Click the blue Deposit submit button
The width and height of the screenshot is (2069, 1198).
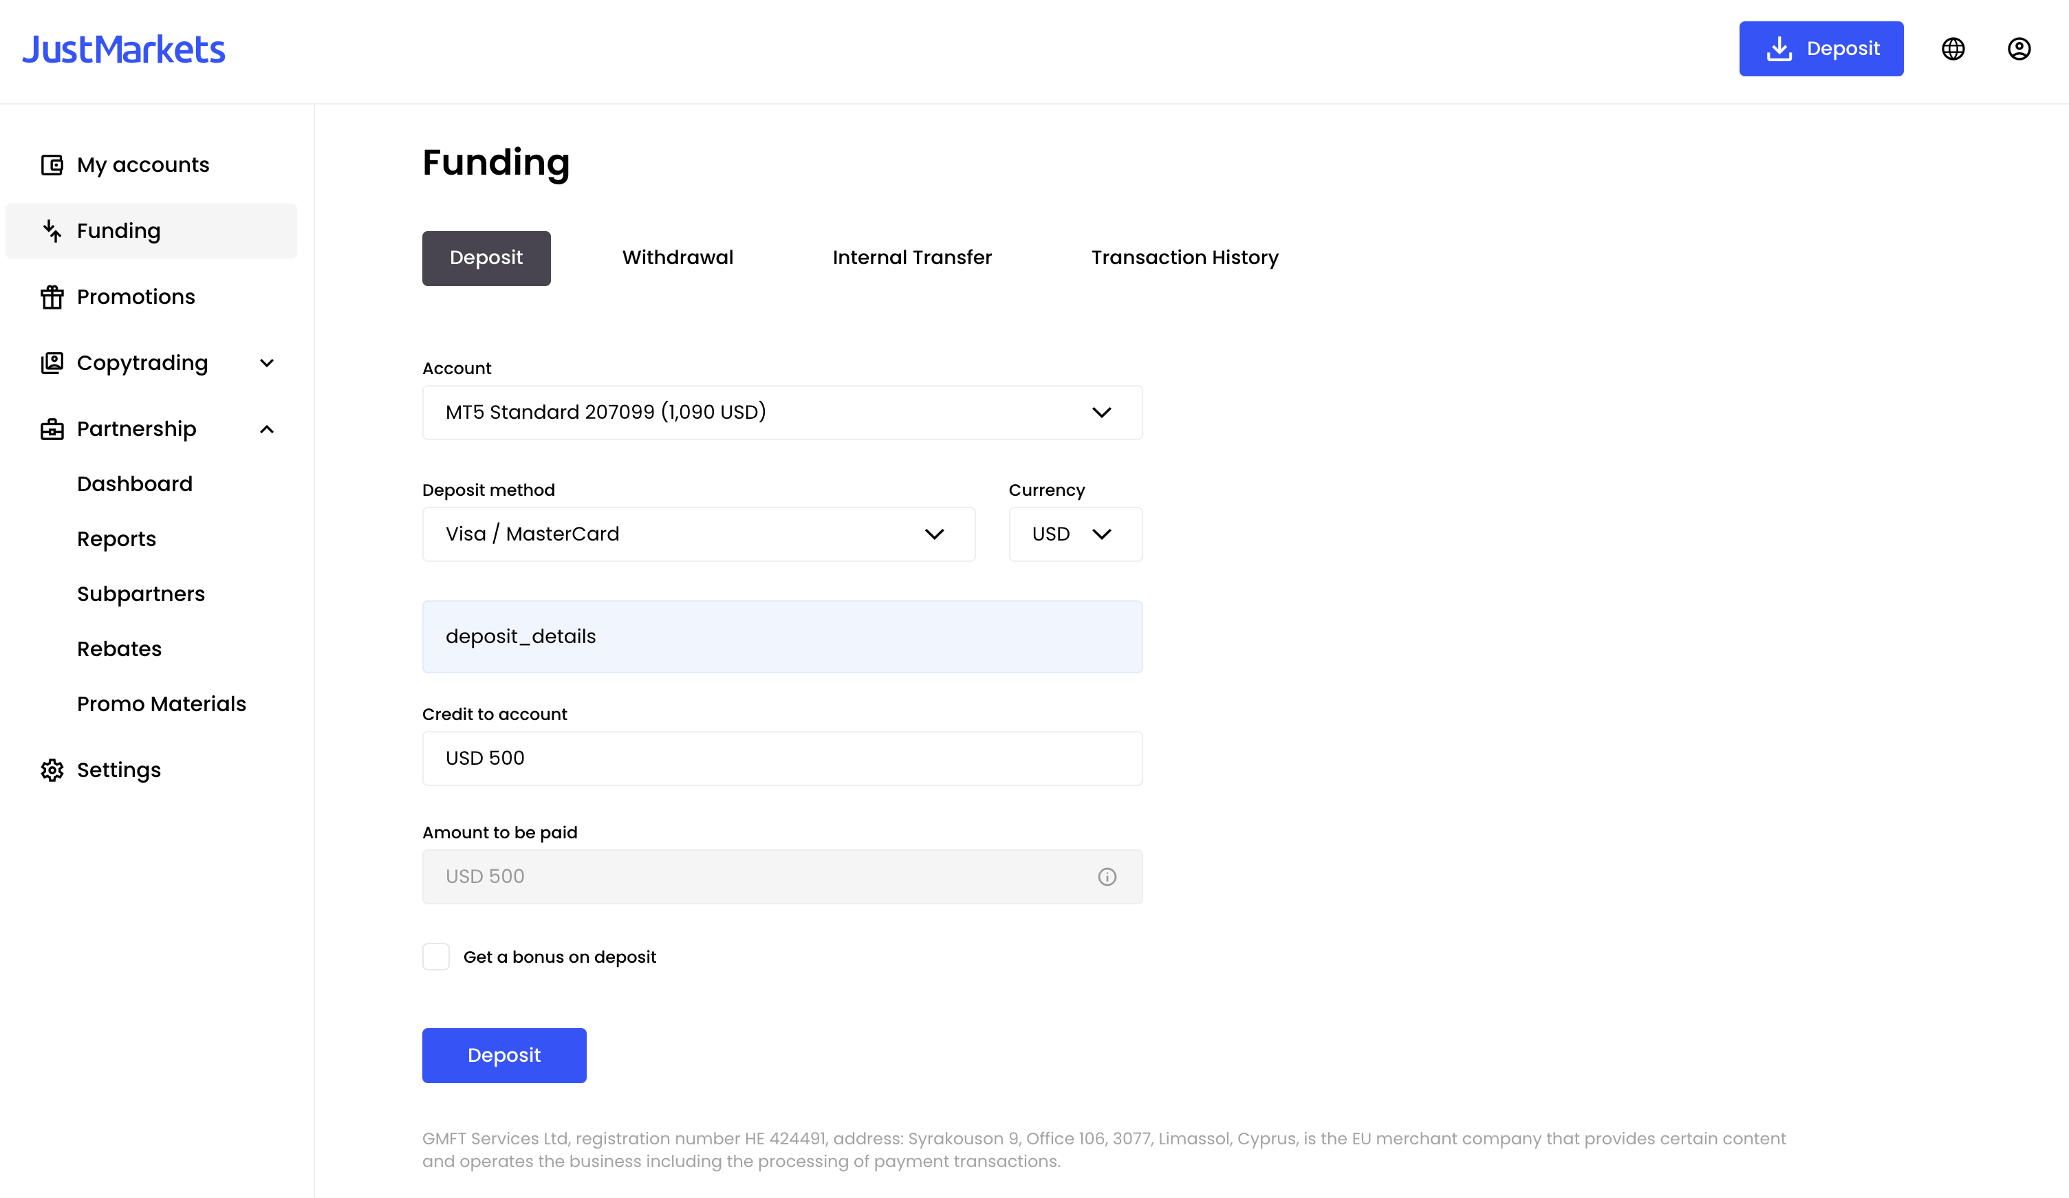[x=504, y=1056]
